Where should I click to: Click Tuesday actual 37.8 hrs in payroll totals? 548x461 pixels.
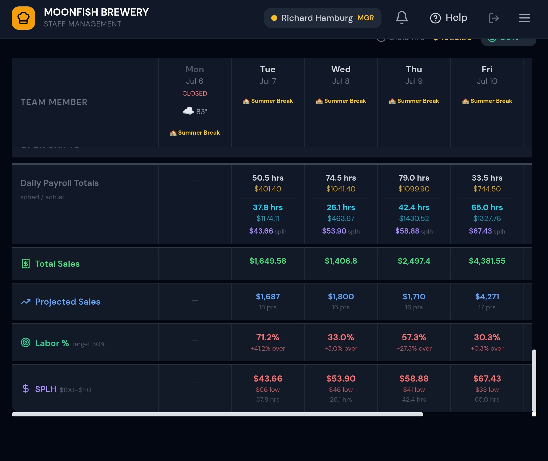pyautogui.click(x=268, y=207)
